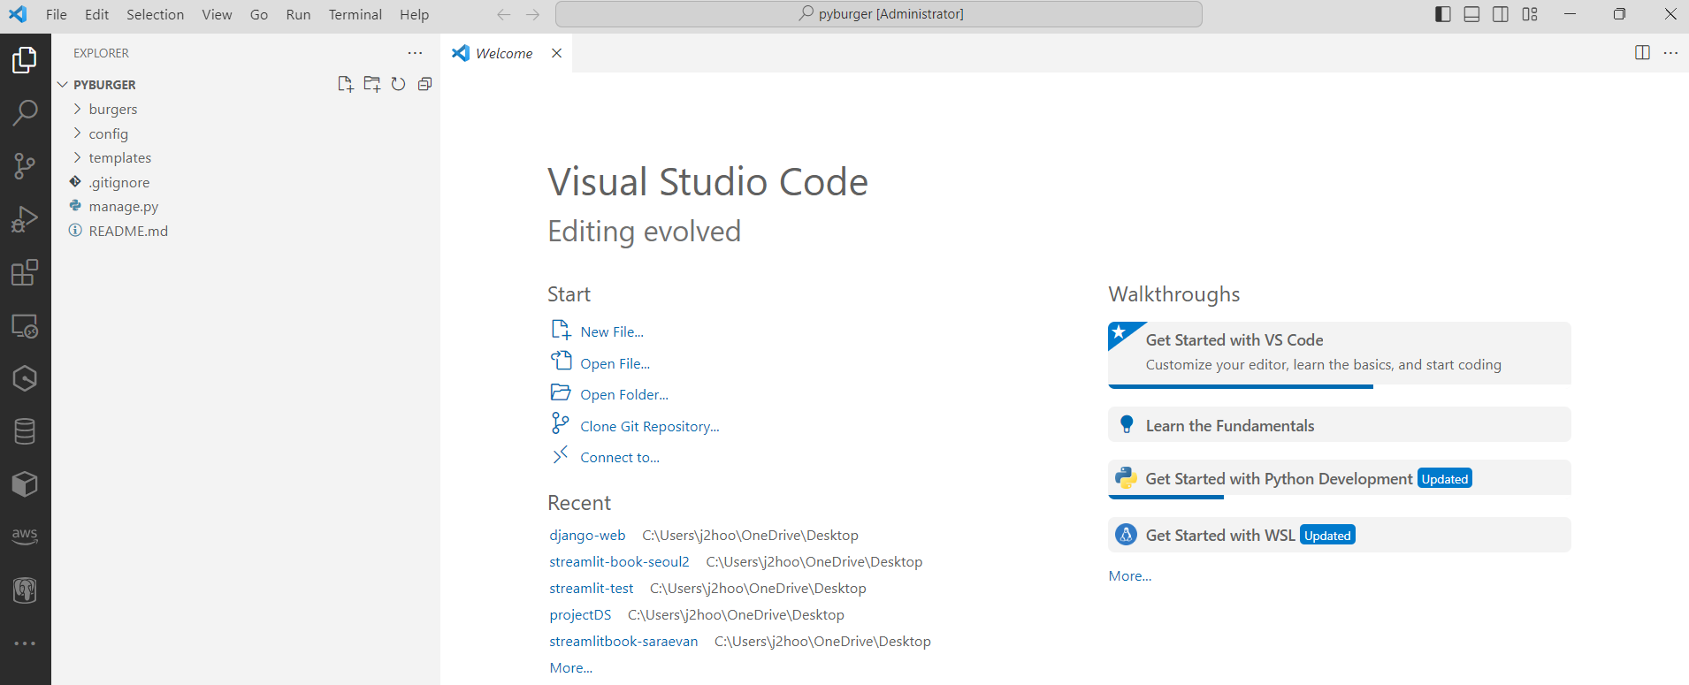Click the pyburger command center search box
This screenshot has width=1689, height=685.
tap(879, 14)
